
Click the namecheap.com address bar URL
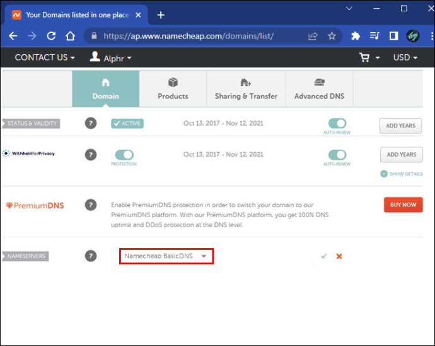[188, 36]
